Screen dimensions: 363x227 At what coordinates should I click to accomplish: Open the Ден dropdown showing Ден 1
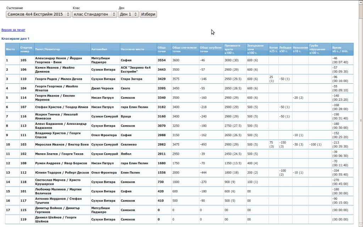[x=128, y=14]
